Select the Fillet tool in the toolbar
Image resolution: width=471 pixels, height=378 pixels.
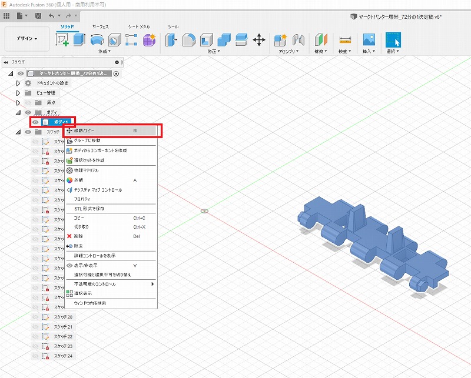click(189, 40)
